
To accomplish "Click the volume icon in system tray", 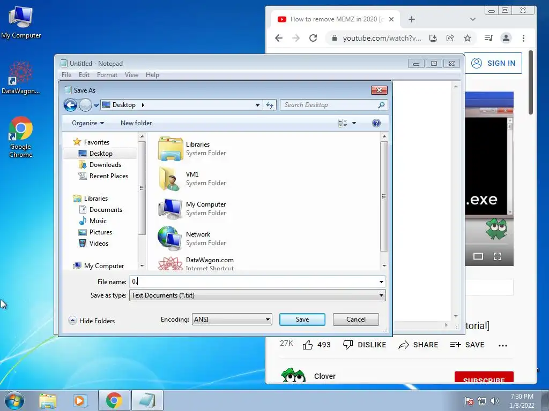I will (495, 401).
